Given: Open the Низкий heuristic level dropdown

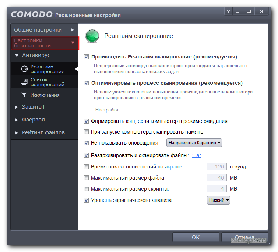Looking at the screenshot, I should click(x=219, y=200).
